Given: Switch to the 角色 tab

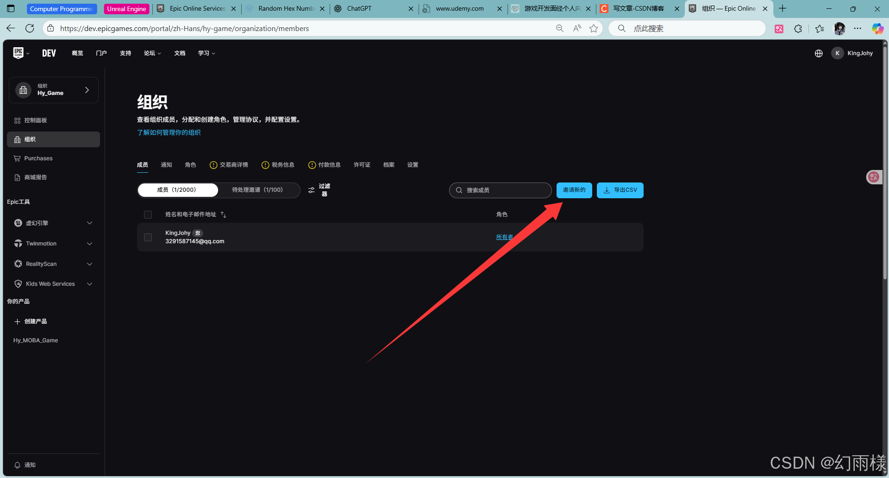Looking at the screenshot, I should (190, 165).
